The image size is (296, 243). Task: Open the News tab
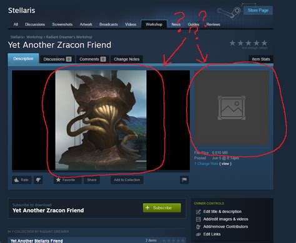(176, 24)
